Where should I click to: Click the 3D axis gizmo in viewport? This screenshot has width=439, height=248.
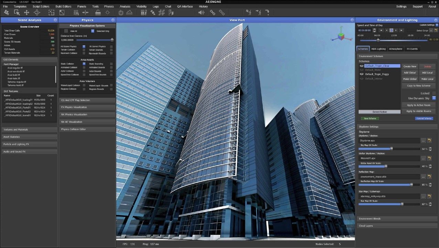pos(340,36)
